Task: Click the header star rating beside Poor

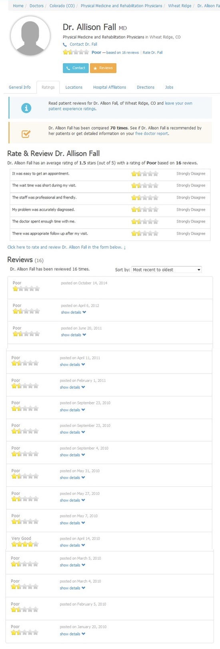Action: coord(76,52)
